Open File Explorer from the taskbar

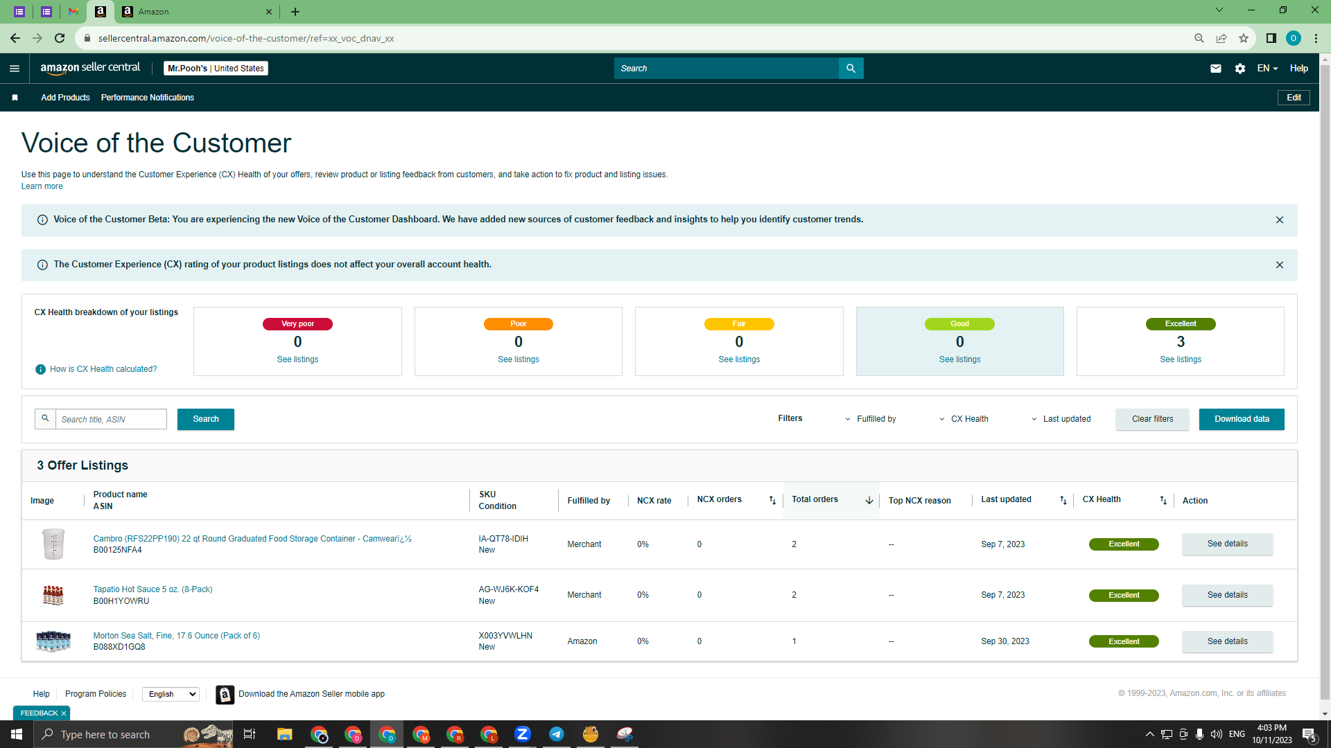tap(285, 734)
